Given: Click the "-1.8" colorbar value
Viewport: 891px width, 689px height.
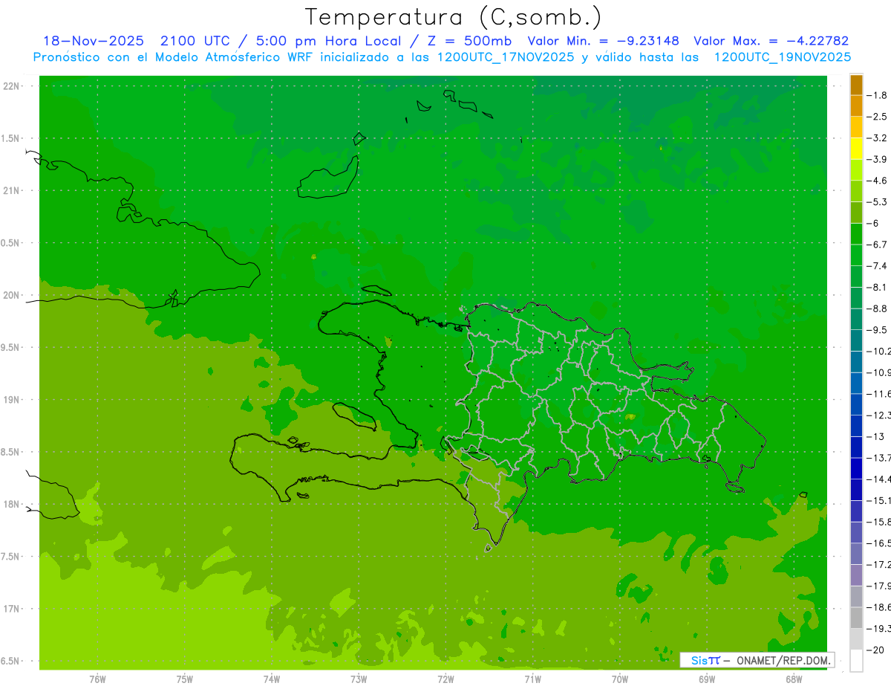Looking at the screenshot, I should pyautogui.click(x=878, y=95).
